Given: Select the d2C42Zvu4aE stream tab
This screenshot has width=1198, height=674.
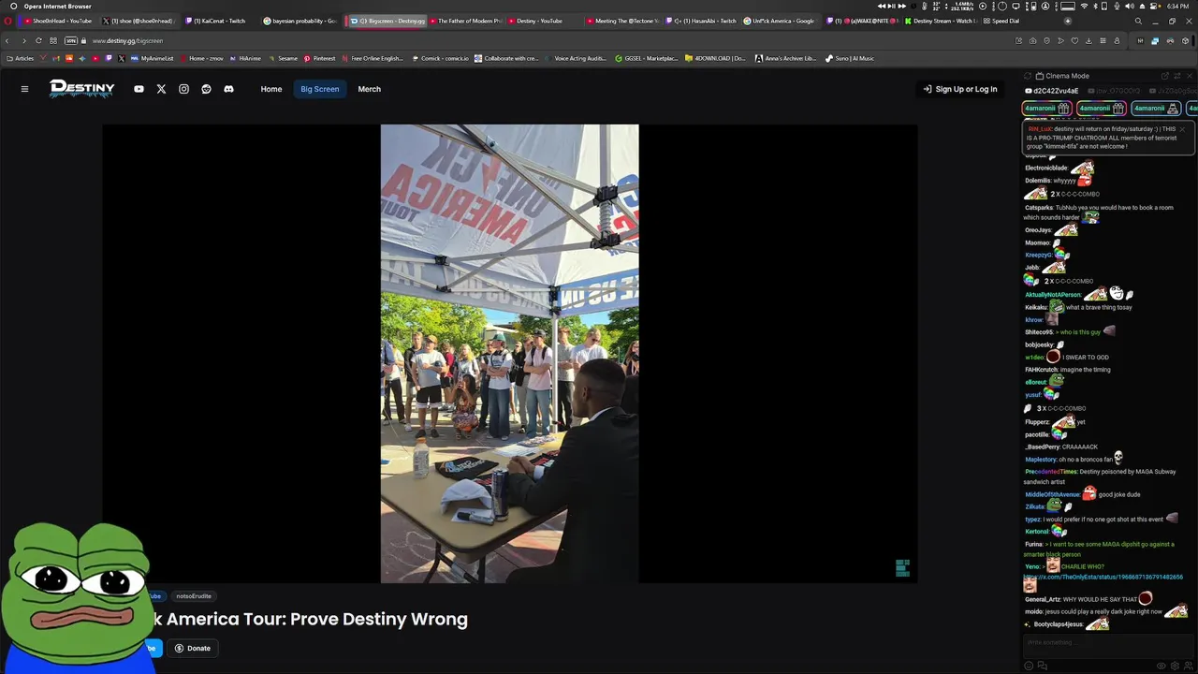Looking at the screenshot, I should point(1054,91).
